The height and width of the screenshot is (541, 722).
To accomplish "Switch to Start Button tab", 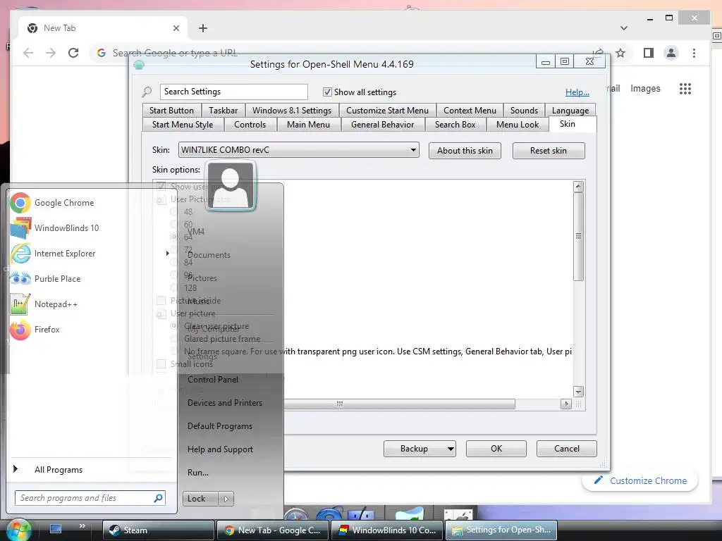I will [x=171, y=111].
